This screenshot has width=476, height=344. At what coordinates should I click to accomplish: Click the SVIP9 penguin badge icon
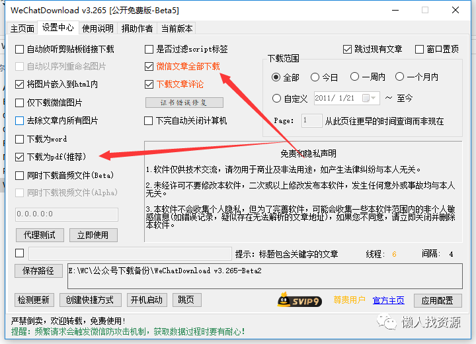pyautogui.click(x=299, y=300)
